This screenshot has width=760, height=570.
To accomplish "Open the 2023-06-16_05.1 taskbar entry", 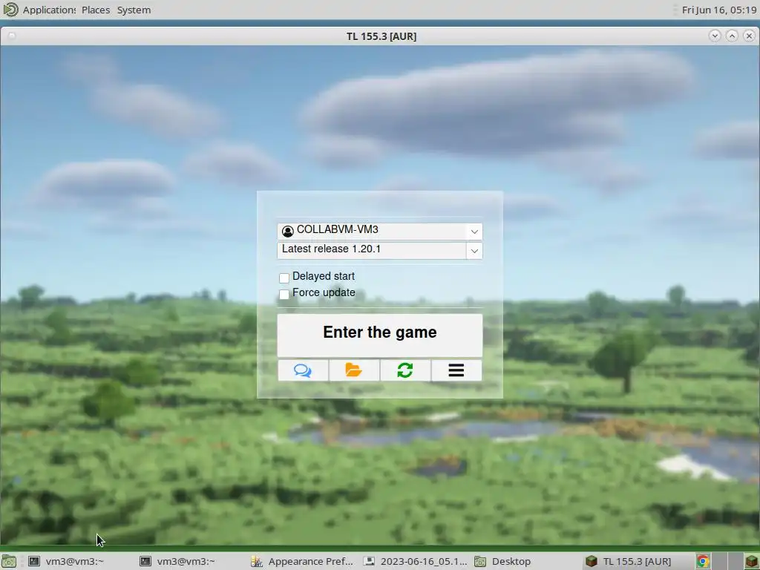I will tap(416, 561).
